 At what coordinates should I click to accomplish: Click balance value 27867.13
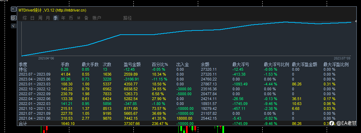click(x=209, y=84)
